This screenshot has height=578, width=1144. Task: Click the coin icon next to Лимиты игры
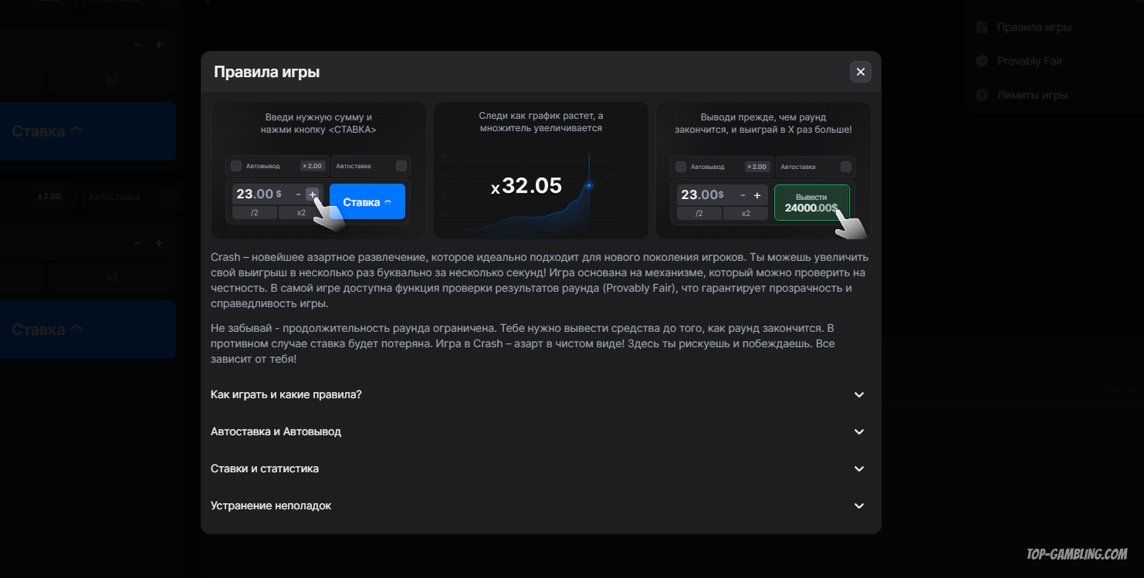coord(982,95)
